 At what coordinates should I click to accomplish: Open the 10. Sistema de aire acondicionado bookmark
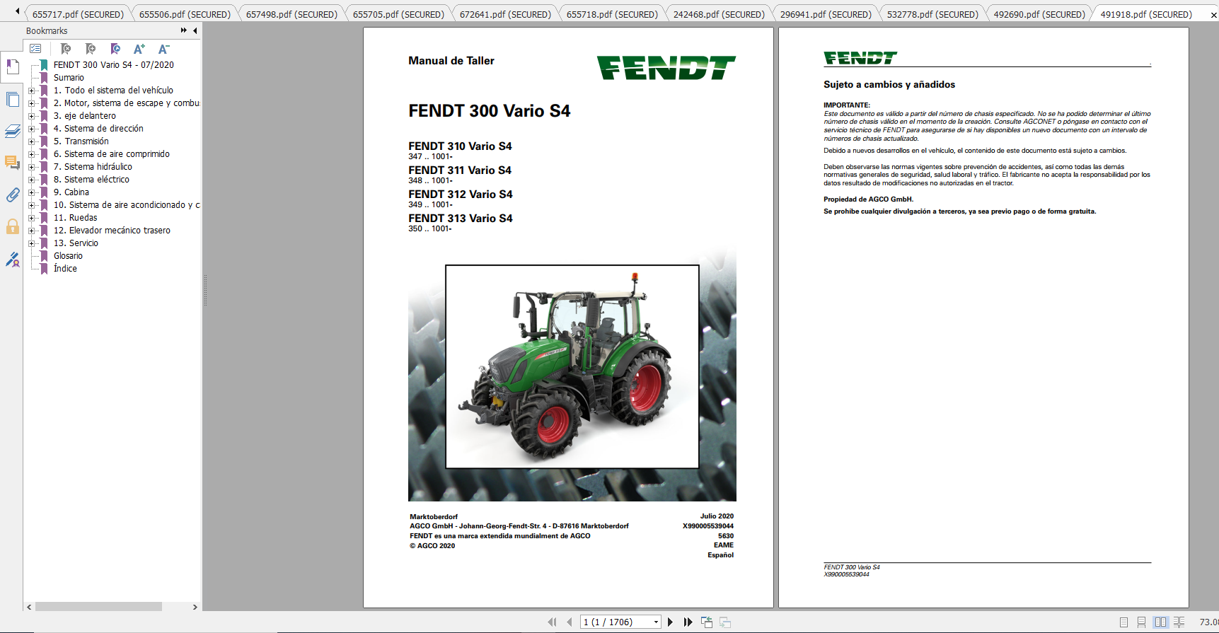127,205
